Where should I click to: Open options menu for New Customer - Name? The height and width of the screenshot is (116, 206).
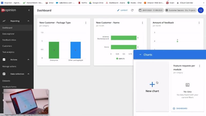point(142,23)
